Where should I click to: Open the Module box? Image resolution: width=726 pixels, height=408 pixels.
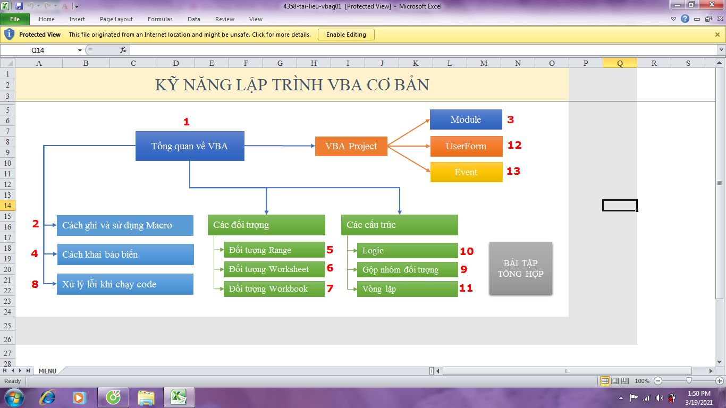pyautogui.click(x=466, y=120)
